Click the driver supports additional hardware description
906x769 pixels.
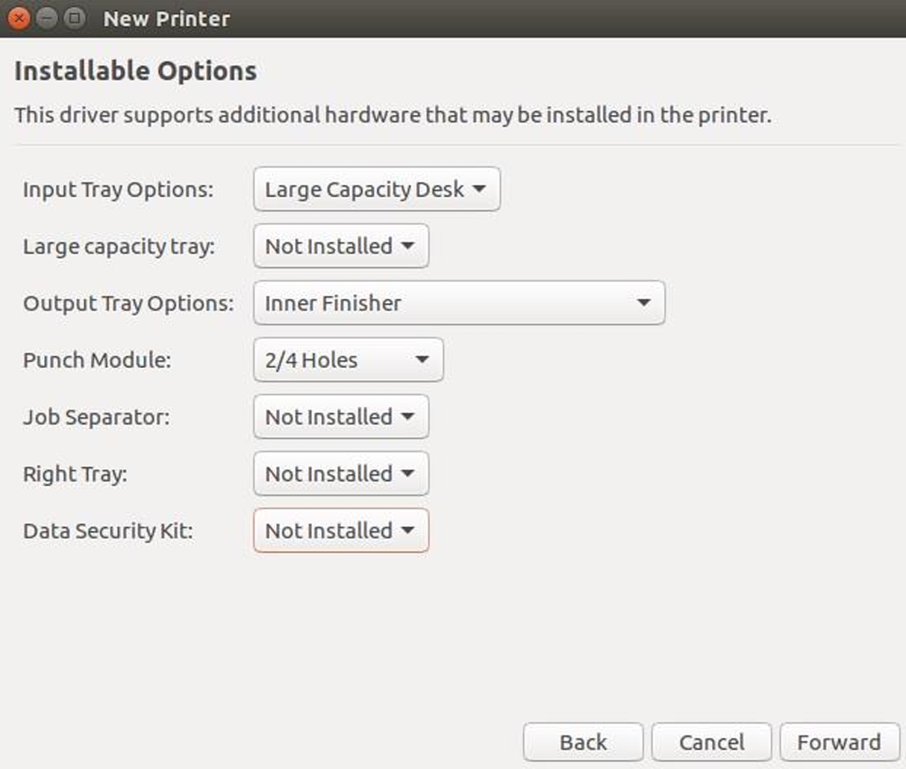[393, 115]
